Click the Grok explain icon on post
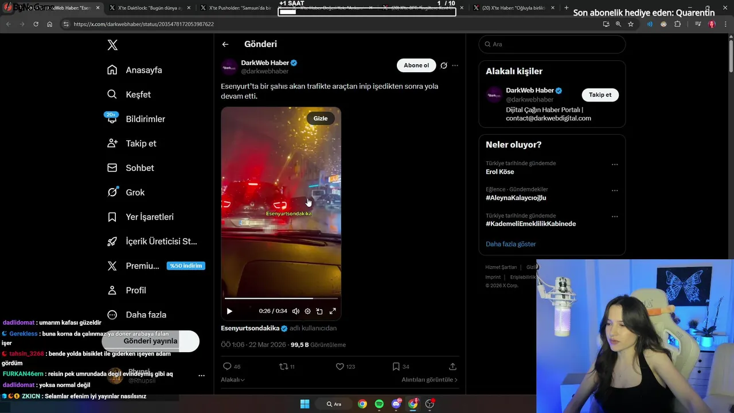 444,65
